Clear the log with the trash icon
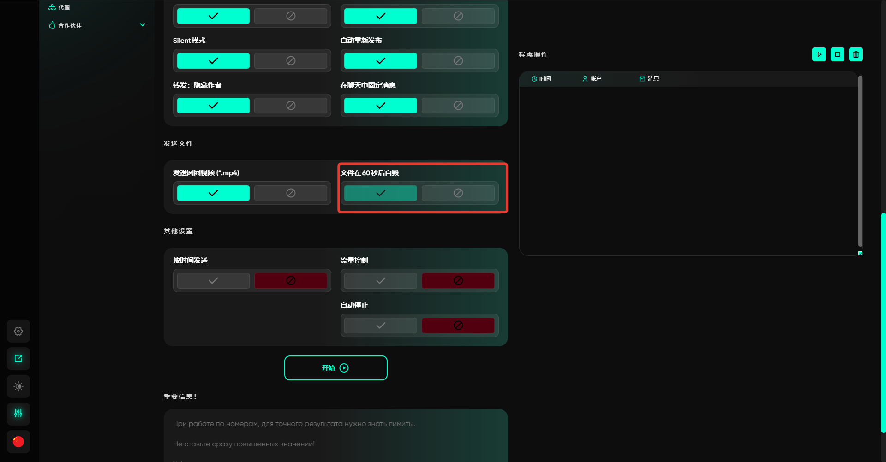 pos(856,54)
